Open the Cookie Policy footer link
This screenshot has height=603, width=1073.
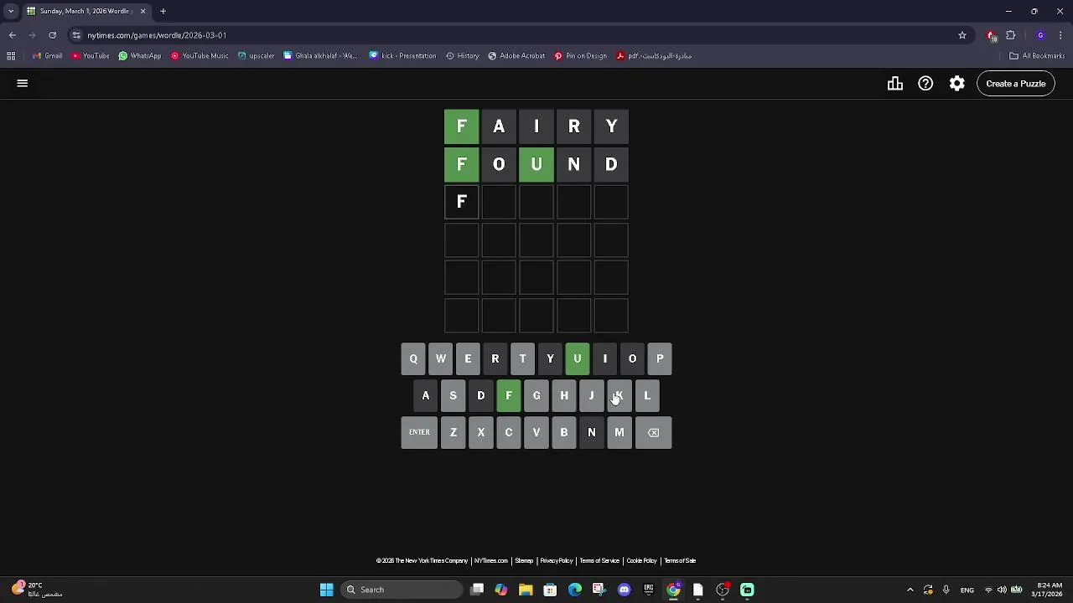tap(641, 561)
